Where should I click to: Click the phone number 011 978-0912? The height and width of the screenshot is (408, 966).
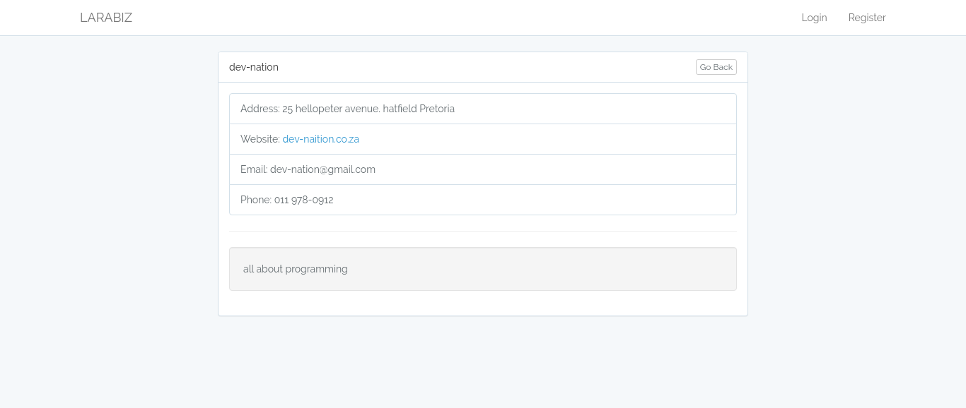click(x=303, y=200)
